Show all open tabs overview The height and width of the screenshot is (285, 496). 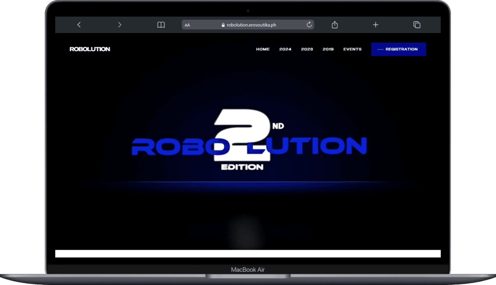click(417, 25)
